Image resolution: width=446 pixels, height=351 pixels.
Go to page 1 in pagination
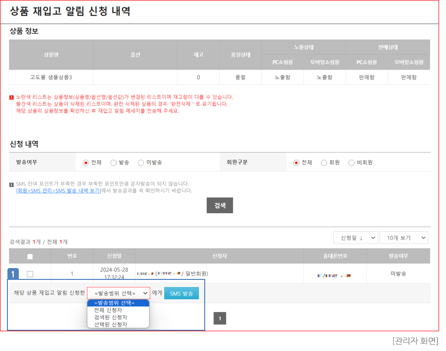click(220, 319)
